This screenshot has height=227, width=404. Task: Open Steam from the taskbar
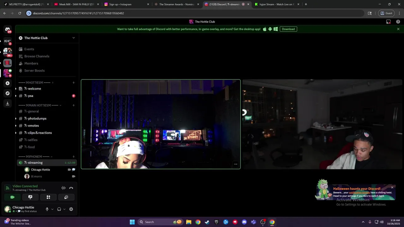click(x=207, y=222)
